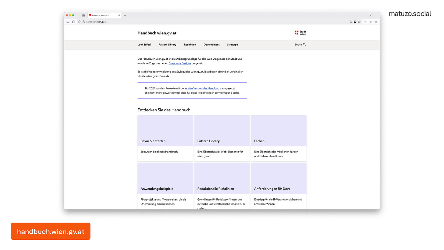Click the tracking protection shield icon
This screenshot has height=250, width=444.
coord(79,22)
